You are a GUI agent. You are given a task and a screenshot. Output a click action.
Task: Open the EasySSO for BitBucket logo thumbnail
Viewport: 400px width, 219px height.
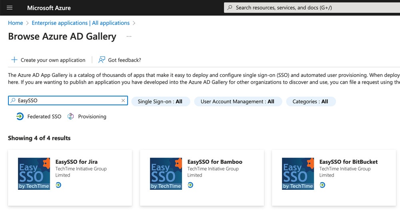[298, 174]
